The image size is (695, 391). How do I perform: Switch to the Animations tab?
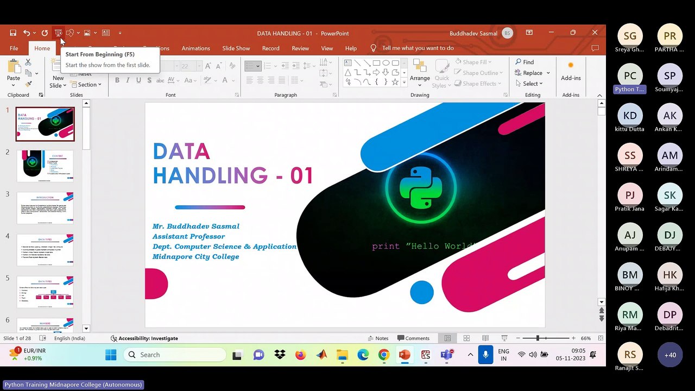196,48
